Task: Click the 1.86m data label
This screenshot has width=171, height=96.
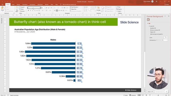Action: coord(22,51)
